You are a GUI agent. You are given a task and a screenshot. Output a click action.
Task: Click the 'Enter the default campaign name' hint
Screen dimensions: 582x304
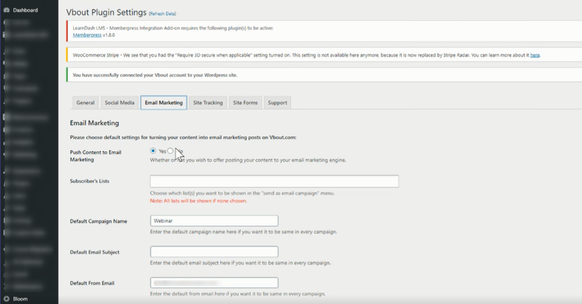click(x=244, y=232)
